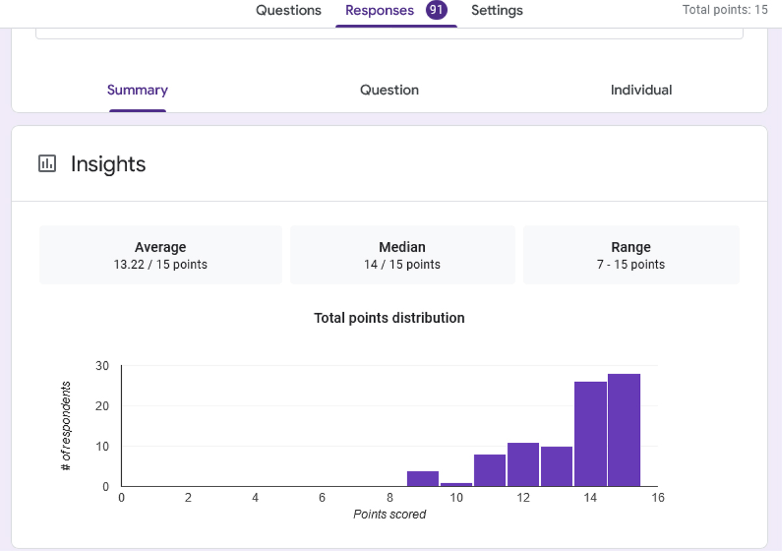
Task: Switch to the Questions tab
Action: (x=288, y=10)
